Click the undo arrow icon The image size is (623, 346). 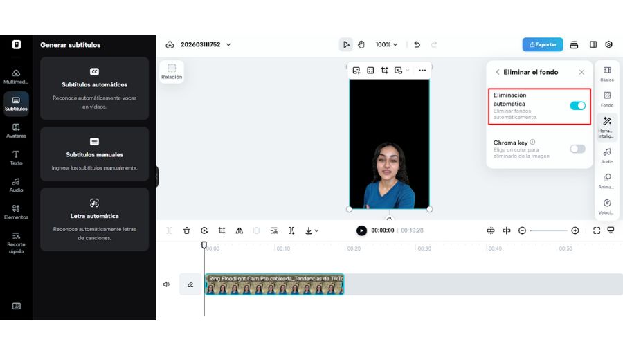[417, 44]
